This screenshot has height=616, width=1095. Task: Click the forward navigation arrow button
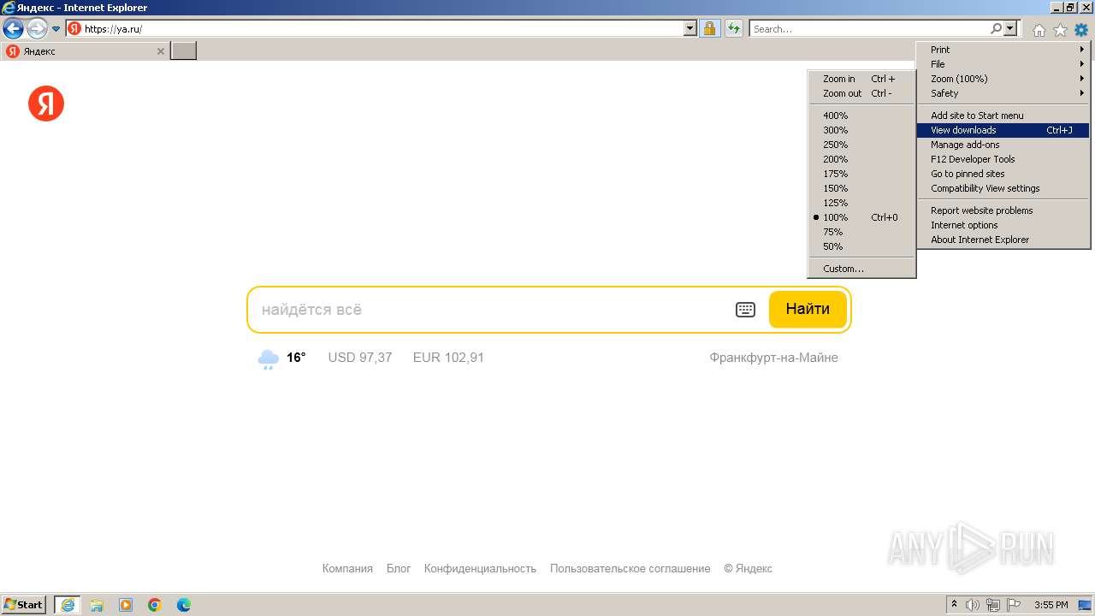[x=37, y=29]
